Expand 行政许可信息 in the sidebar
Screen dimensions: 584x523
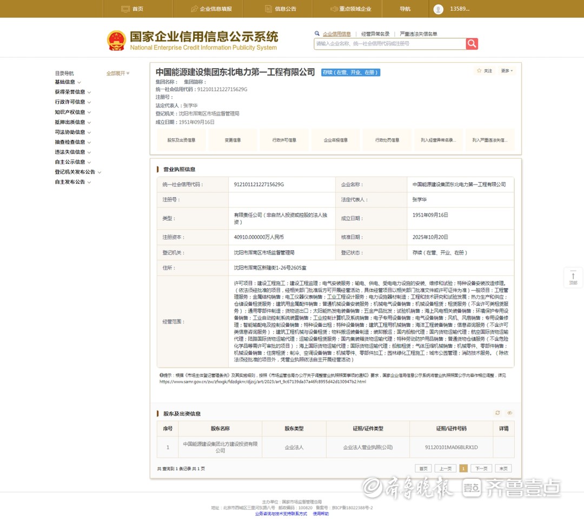coord(72,102)
